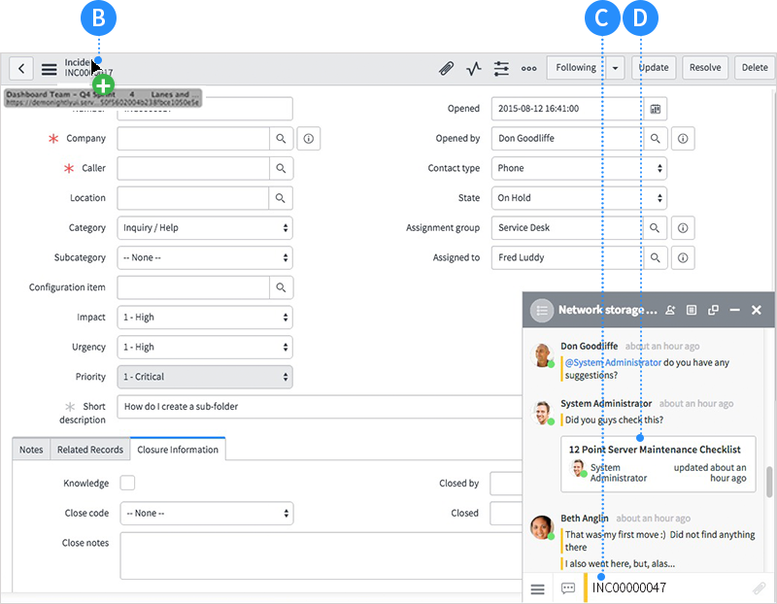777x604 pixels.
Task: Pop out the Network storage conversation window
Action: point(713,310)
